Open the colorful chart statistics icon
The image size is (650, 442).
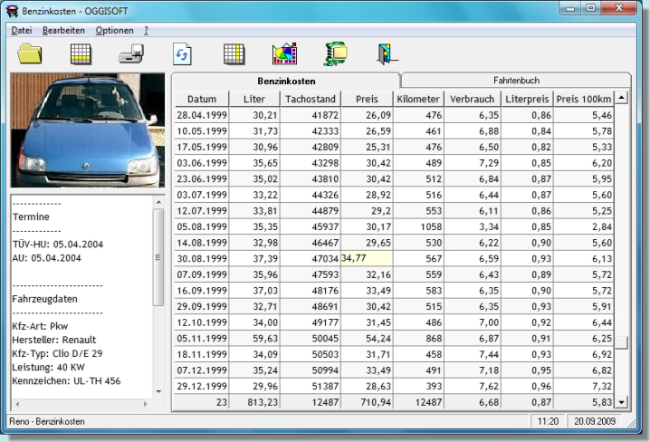[x=284, y=53]
